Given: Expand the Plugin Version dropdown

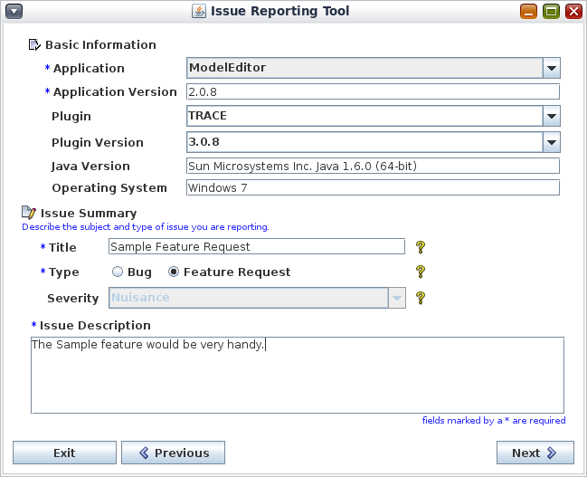Looking at the screenshot, I should 551,142.
